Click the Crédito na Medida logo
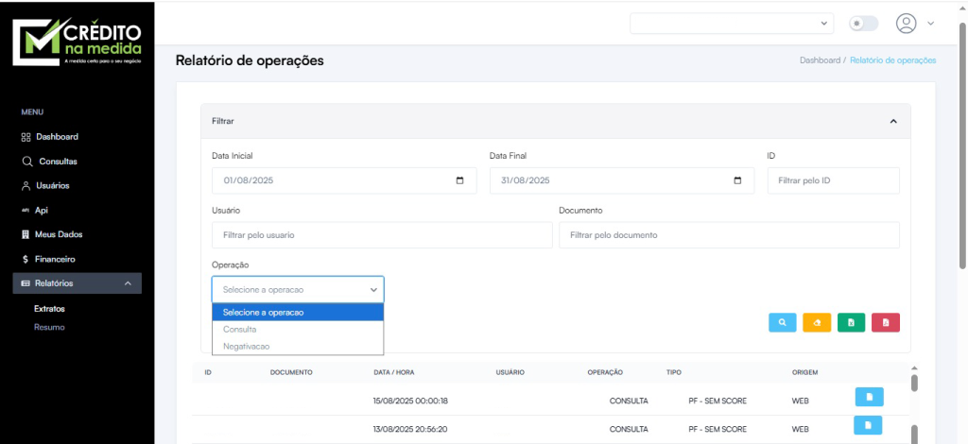This screenshot has width=968, height=444. coord(78,40)
